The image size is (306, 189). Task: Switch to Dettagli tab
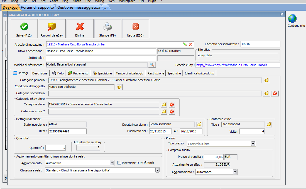tap(21, 73)
